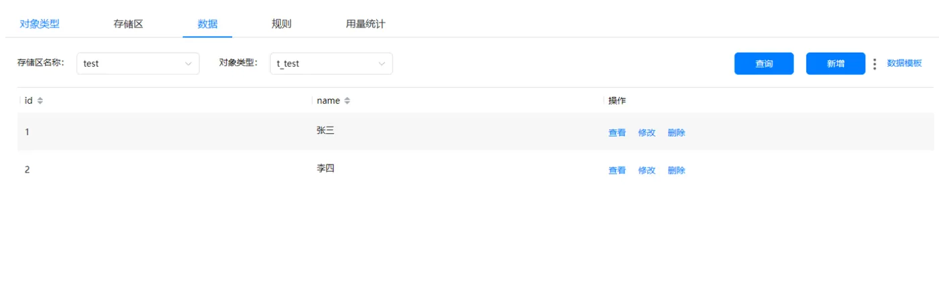This screenshot has height=295, width=939.
Task: Click the test value in 存储区名称 field
Action: click(91, 64)
